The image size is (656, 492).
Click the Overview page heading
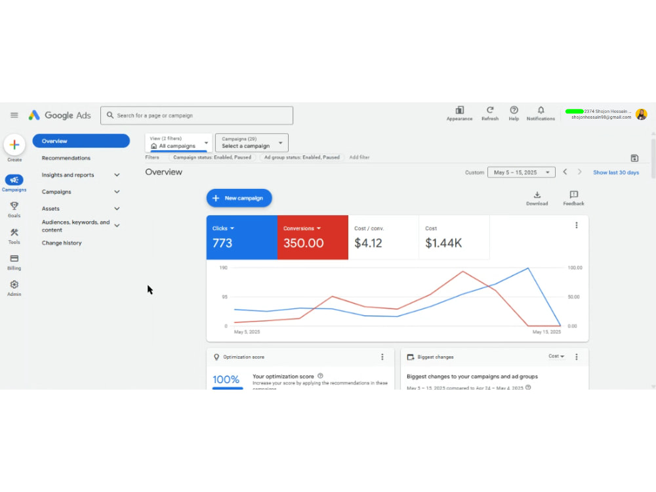[163, 172]
